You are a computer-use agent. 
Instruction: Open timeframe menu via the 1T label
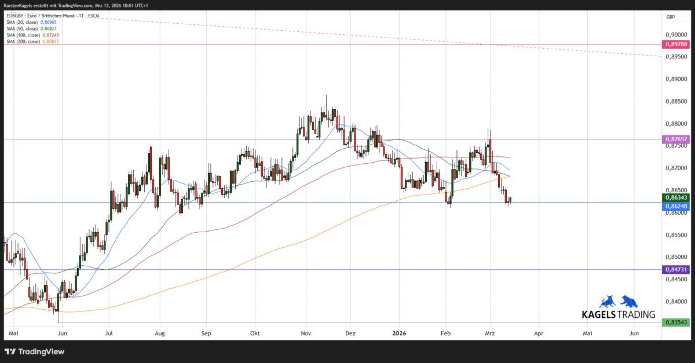point(79,16)
